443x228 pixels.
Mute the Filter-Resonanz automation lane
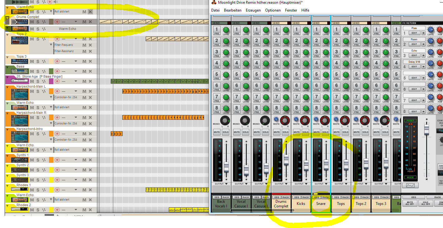point(84,51)
